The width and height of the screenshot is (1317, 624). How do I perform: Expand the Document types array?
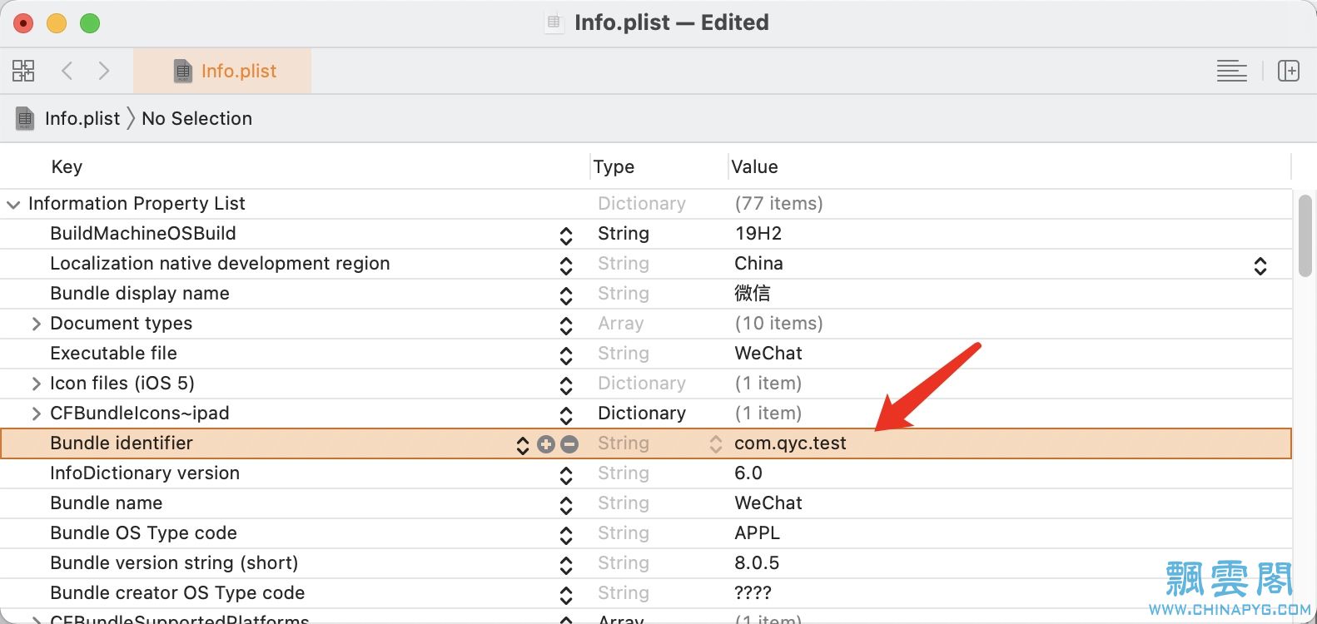[x=36, y=324]
